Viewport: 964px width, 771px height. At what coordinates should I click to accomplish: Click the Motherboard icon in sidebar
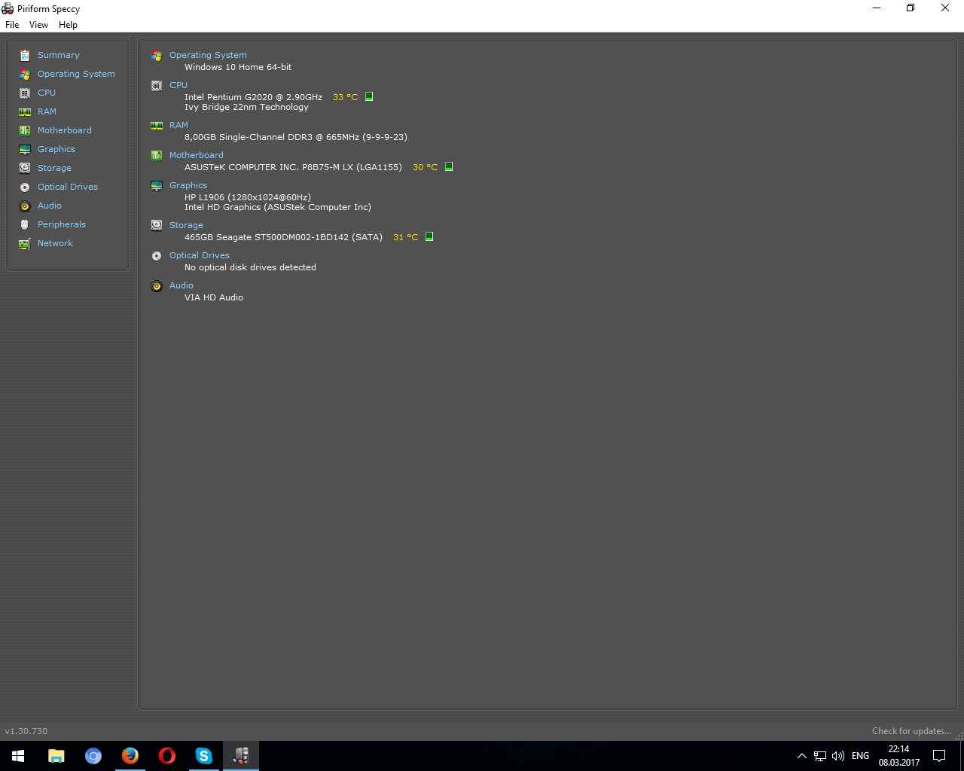coord(25,130)
